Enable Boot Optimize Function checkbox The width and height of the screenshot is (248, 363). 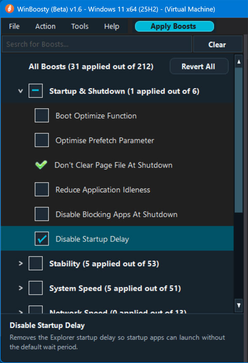coord(42,115)
